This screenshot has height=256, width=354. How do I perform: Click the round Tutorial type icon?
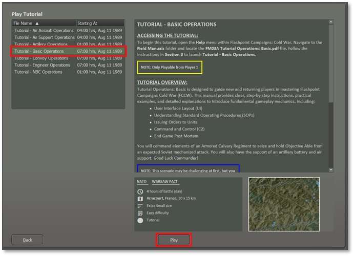[x=140, y=220]
